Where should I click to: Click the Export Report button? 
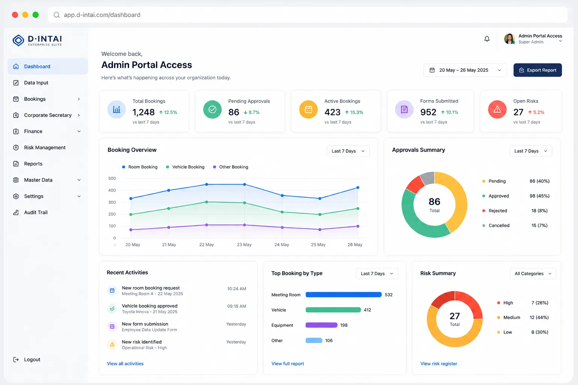[x=537, y=70]
